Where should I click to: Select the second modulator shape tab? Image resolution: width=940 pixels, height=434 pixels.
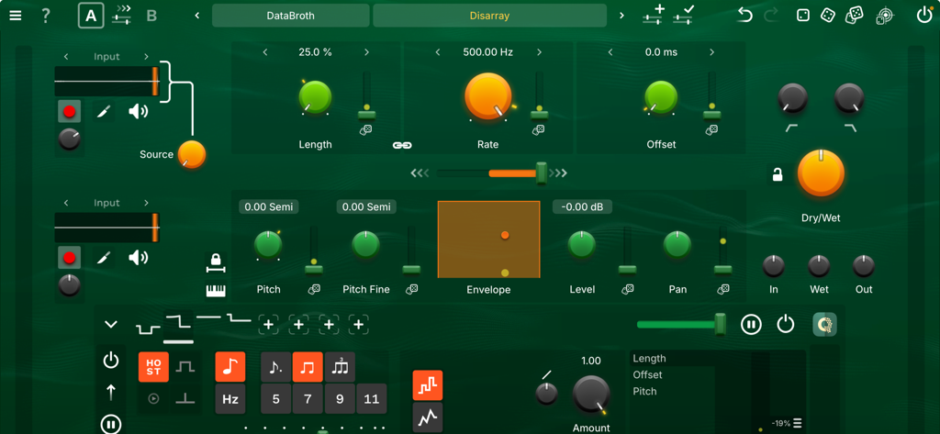(x=179, y=321)
